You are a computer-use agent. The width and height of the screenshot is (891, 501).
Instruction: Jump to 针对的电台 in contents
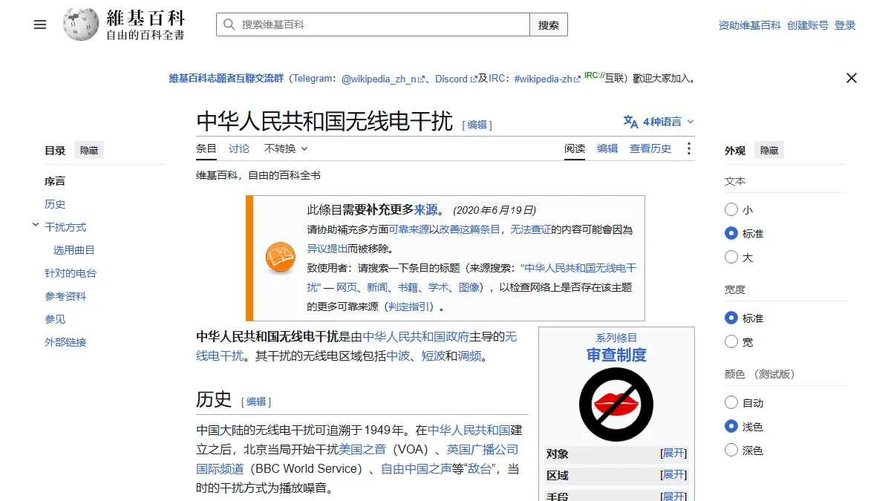tap(71, 273)
